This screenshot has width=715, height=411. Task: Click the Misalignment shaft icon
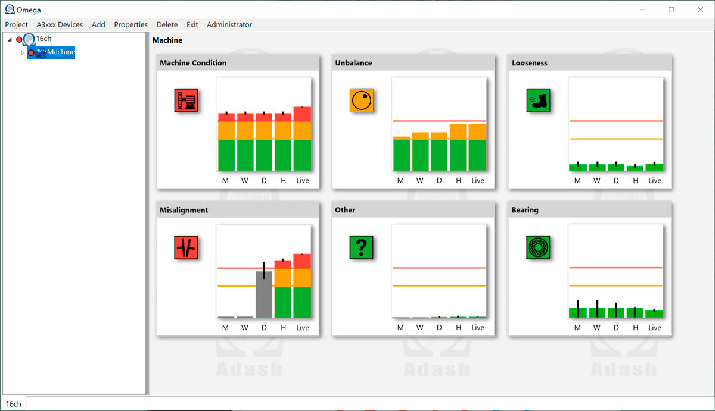pos(186,248)
